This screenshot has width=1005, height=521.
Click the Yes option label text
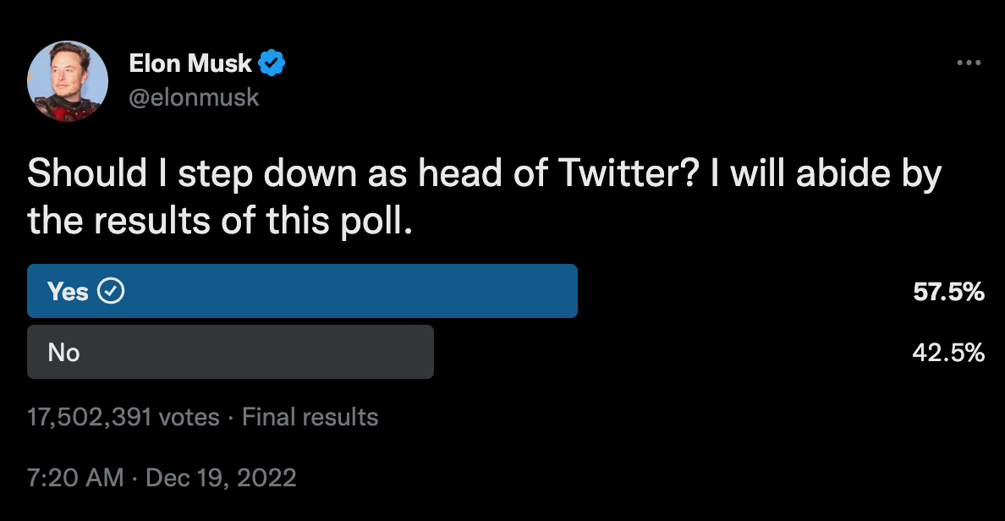(68, 291)
